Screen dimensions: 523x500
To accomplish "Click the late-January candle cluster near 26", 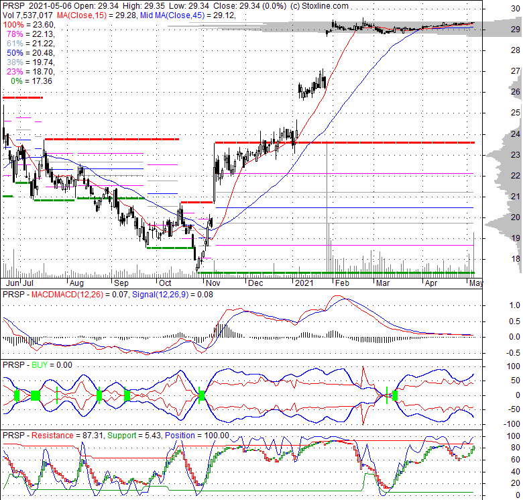I will point(312,85).
